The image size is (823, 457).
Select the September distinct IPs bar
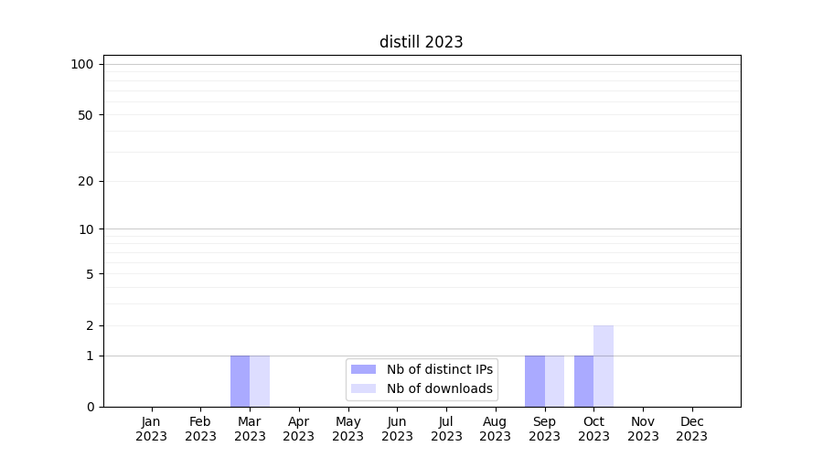(534, 381)
